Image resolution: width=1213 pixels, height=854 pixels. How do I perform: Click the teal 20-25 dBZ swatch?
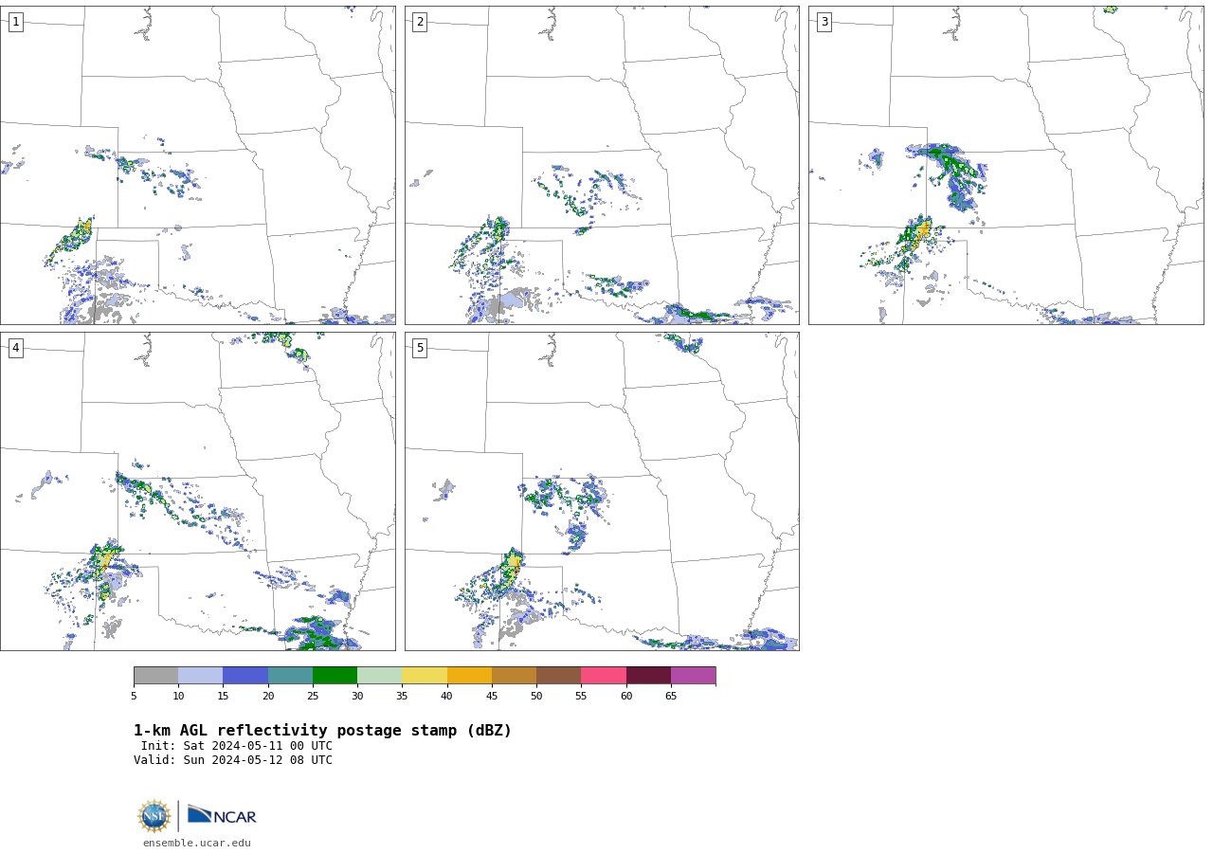point(290,675)
